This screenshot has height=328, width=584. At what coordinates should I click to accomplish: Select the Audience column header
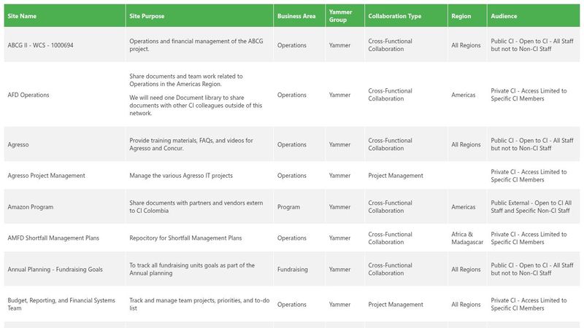504,15
